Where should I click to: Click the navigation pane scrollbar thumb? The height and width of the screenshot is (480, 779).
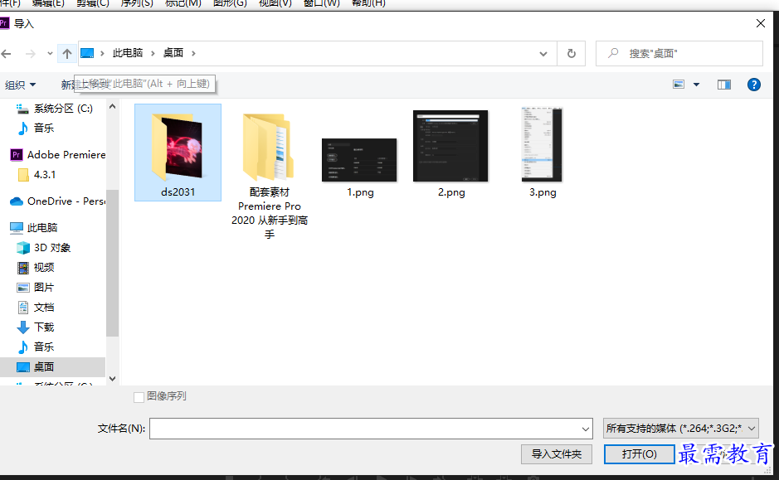point(112,263)
